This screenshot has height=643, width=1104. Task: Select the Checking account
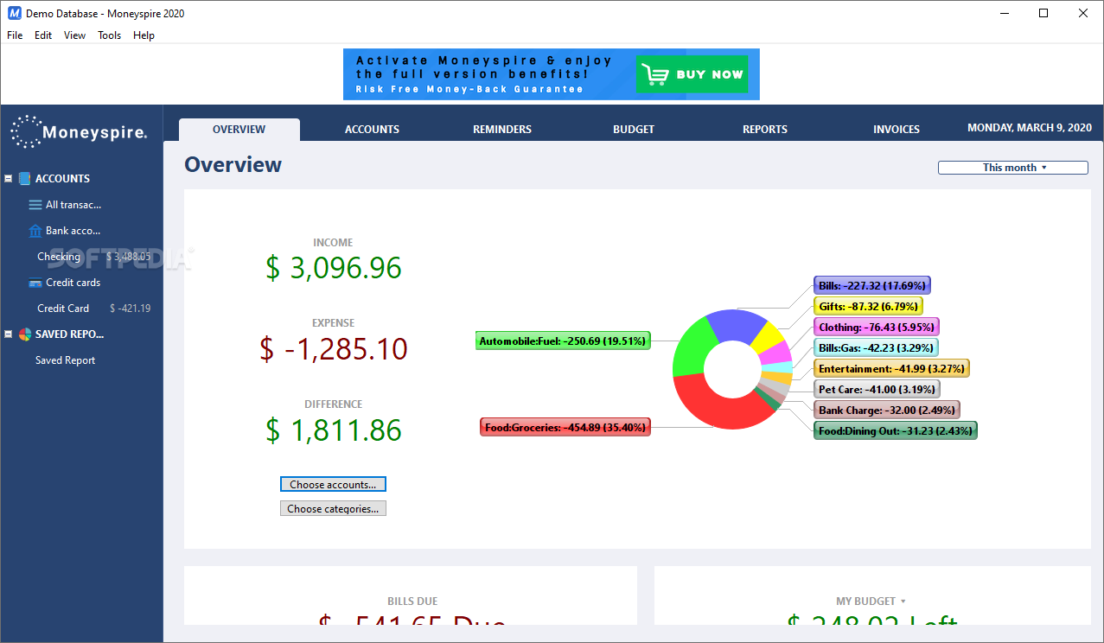[59, 257]
